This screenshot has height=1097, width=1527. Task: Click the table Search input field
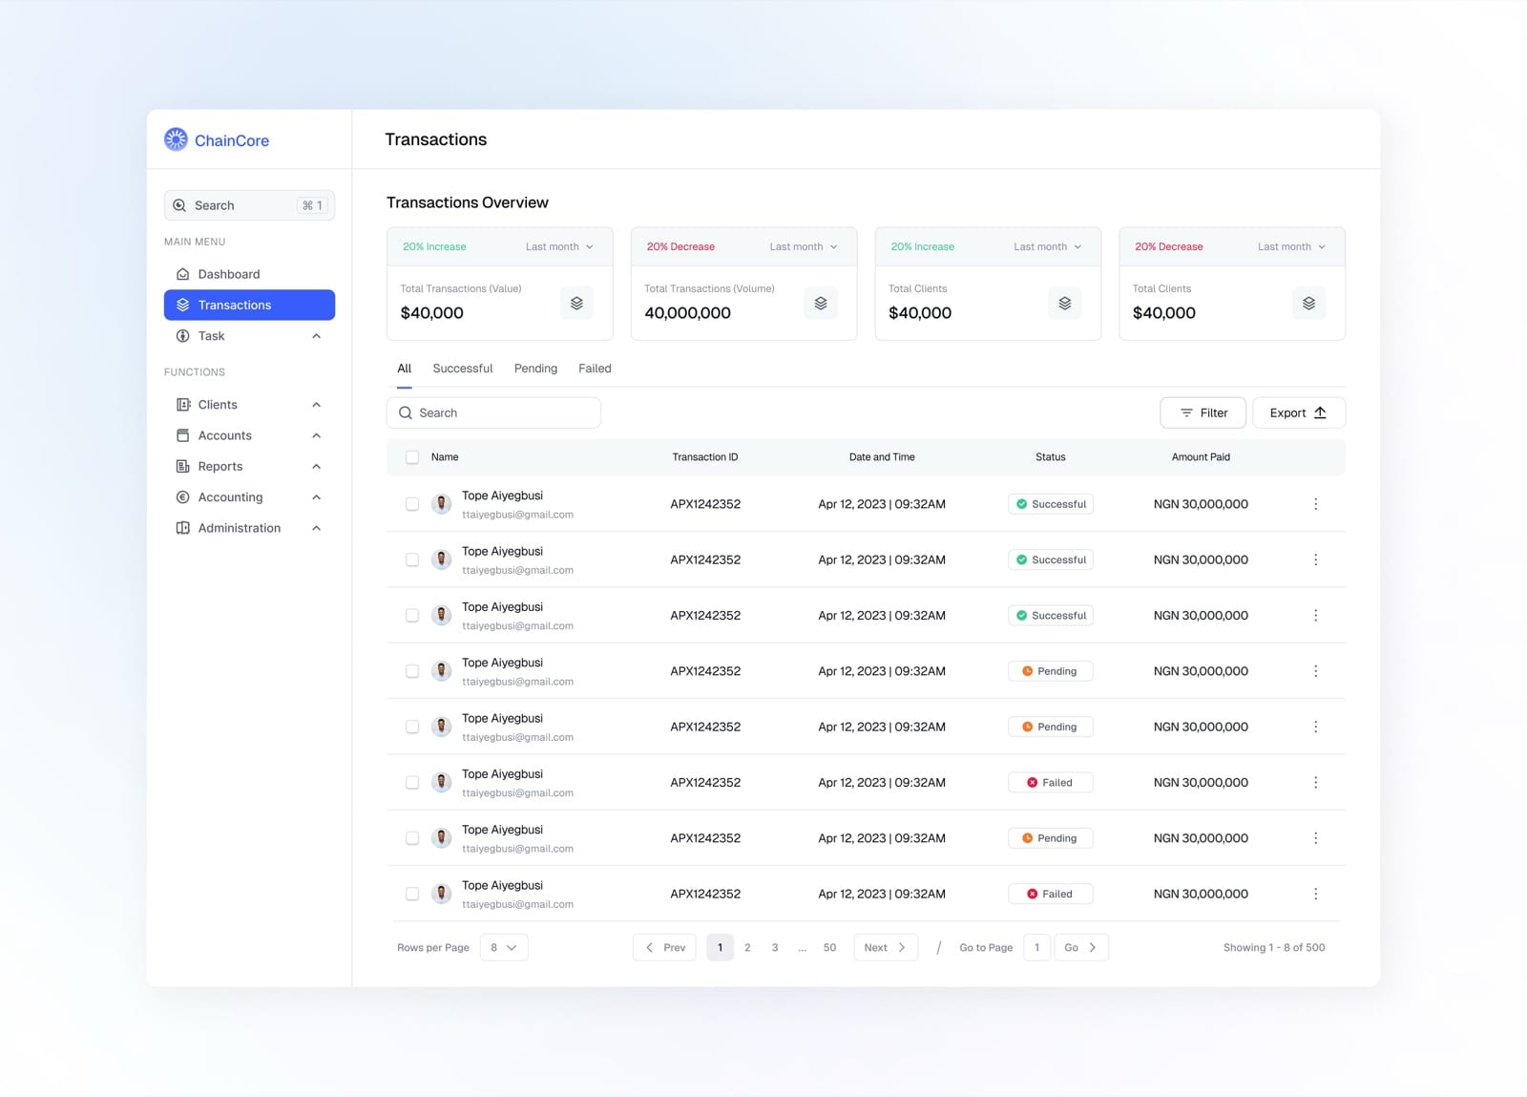493,412
